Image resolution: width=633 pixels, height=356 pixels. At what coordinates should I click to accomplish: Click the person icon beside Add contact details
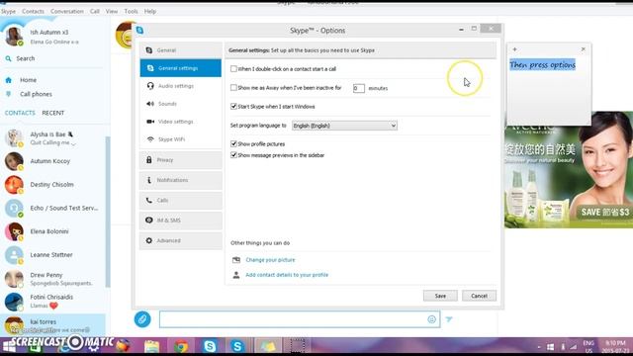point(236,275)
